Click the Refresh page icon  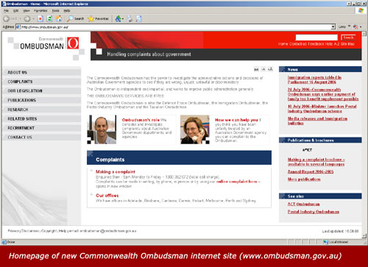point(49,18)
